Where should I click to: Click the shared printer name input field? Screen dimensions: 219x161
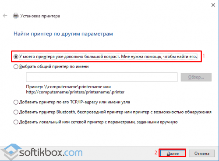102,77
